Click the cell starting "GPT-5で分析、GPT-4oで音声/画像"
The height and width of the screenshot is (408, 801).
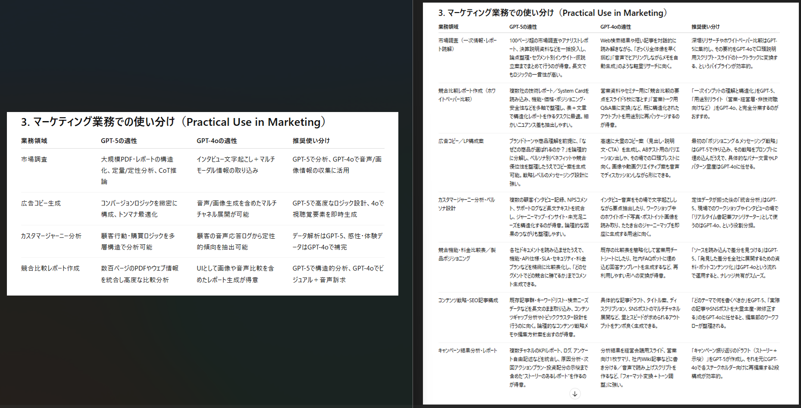pyautogui.click(x=337, y=165)
